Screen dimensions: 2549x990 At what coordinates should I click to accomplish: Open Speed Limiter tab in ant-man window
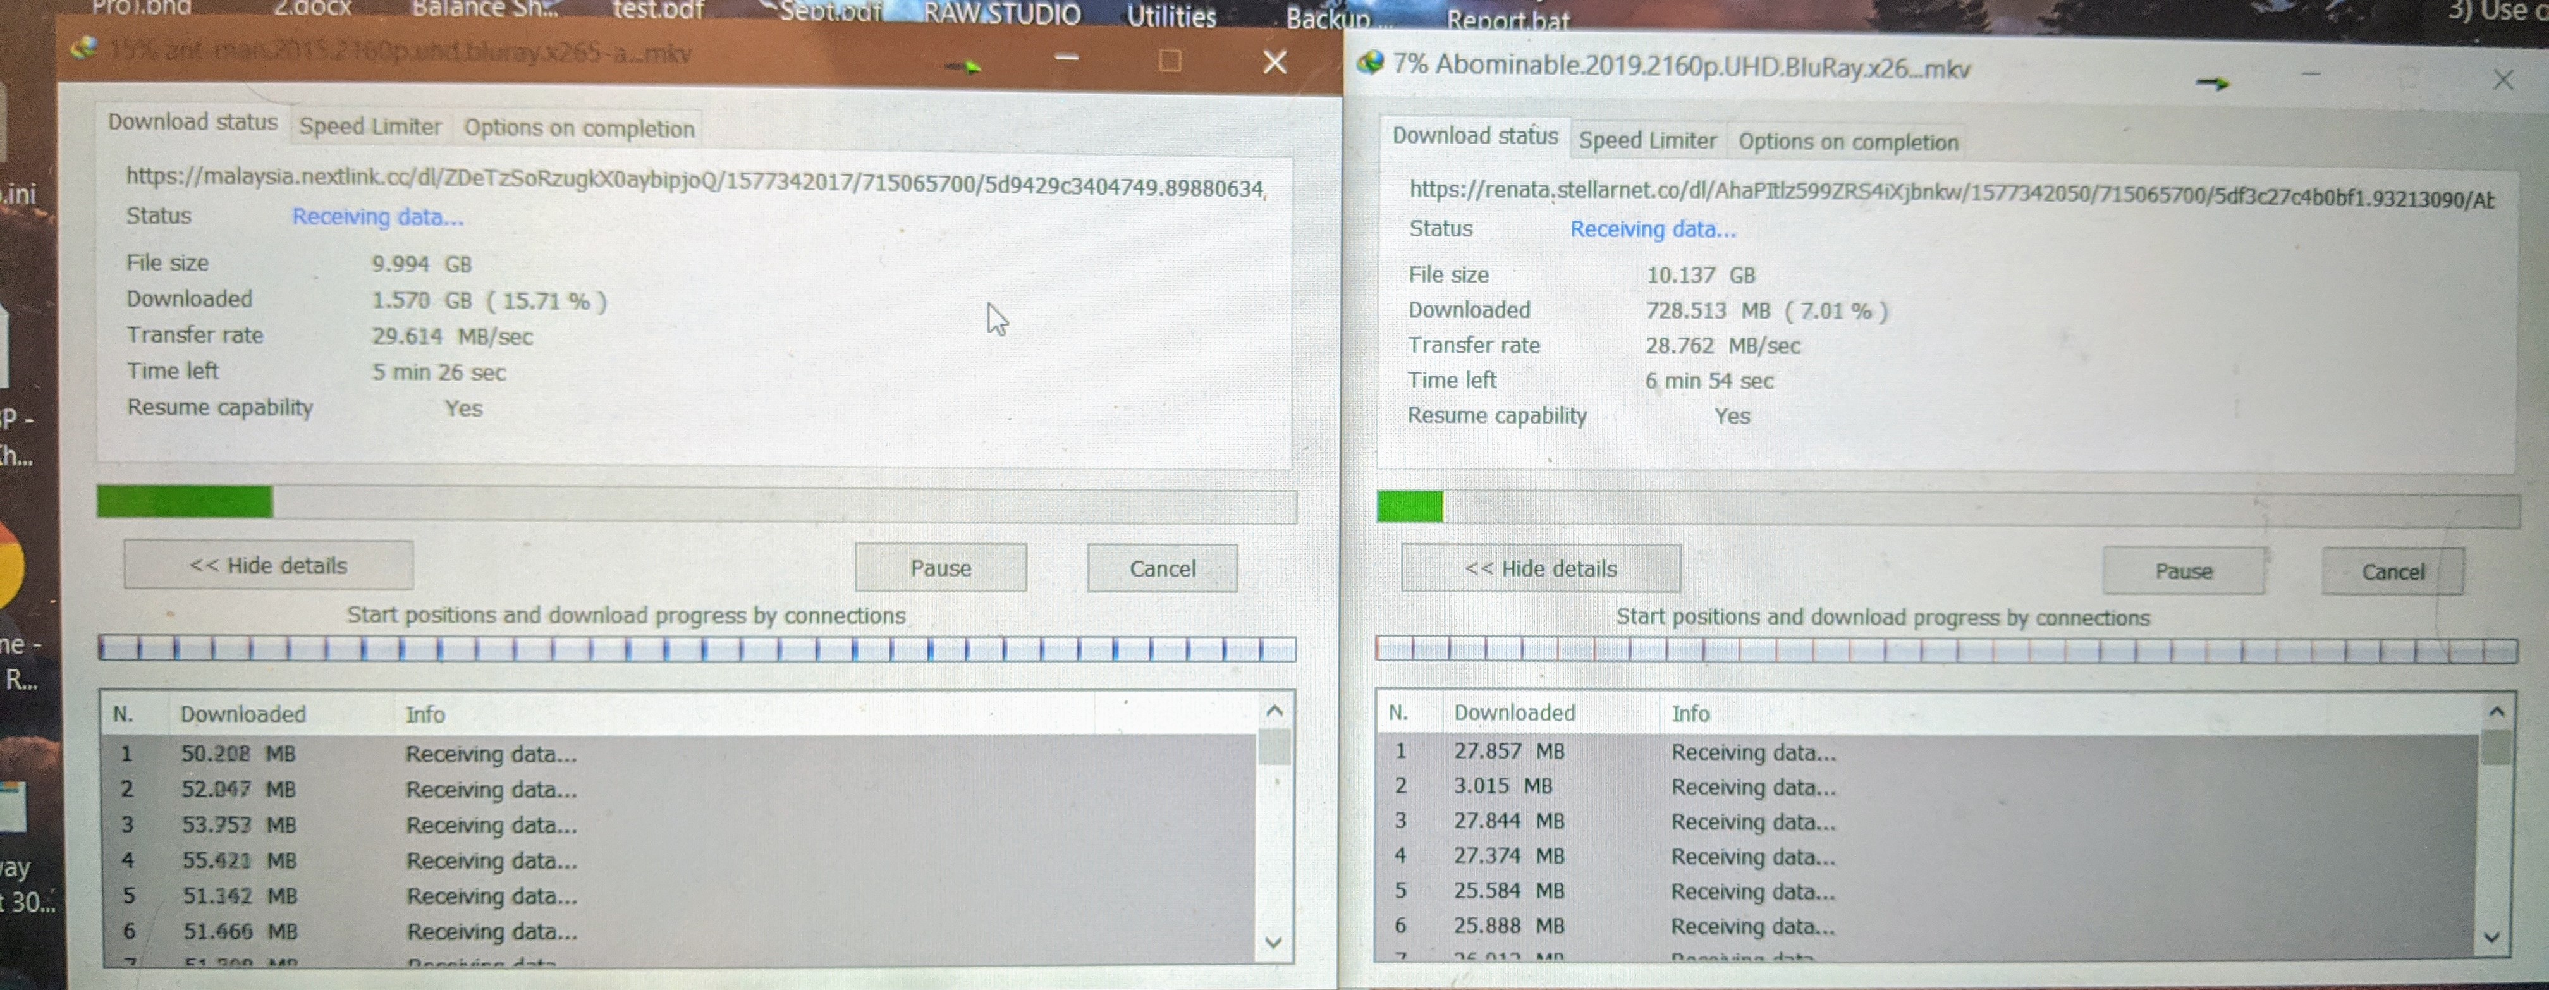click(370, 126)
